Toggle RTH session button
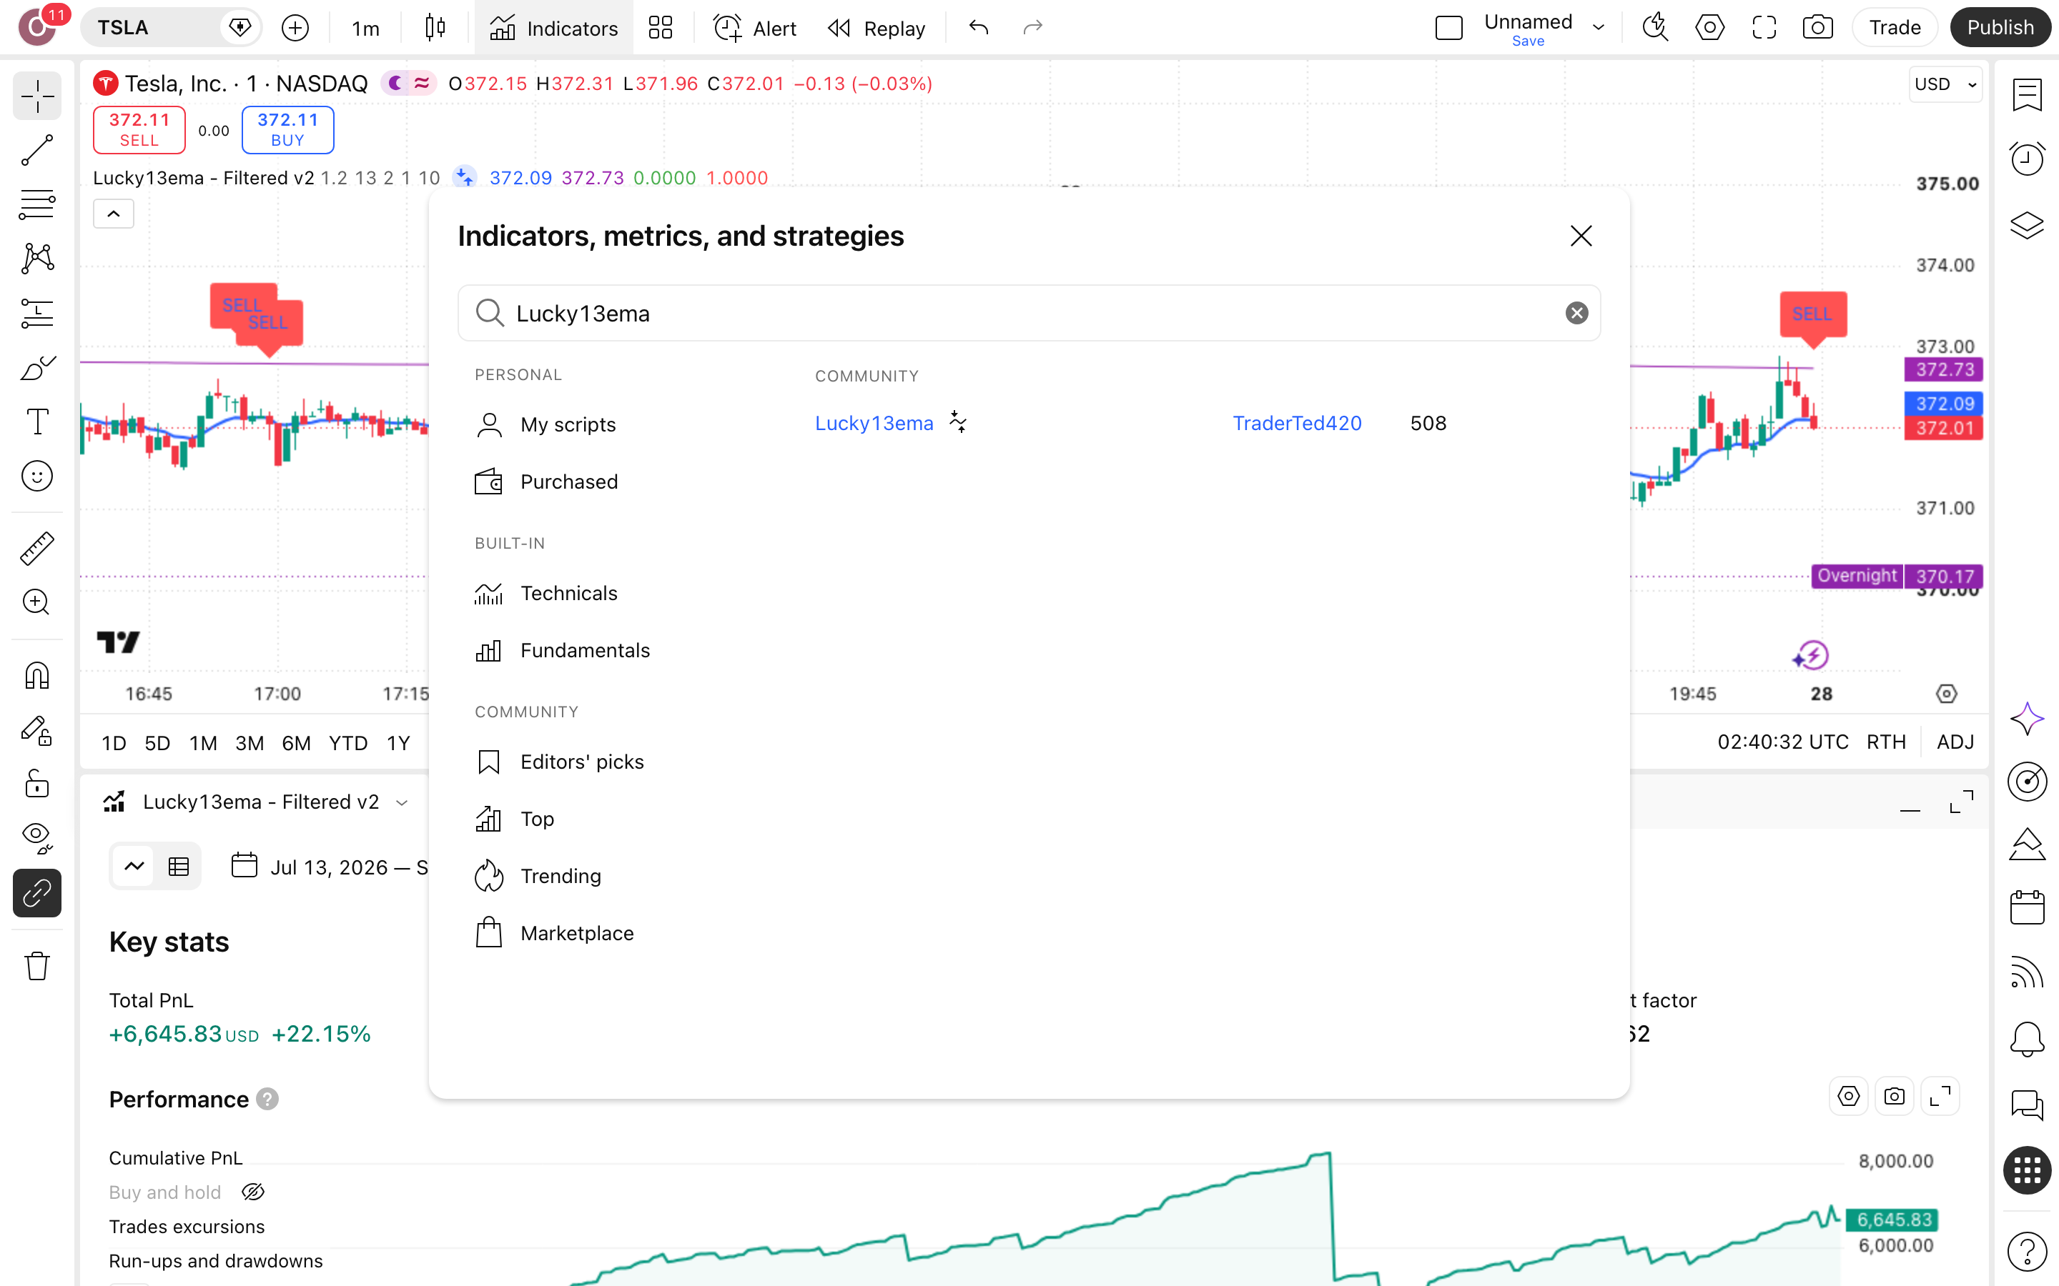This screenshot has width=2059, height=1286. click(x=1885, y=742)
